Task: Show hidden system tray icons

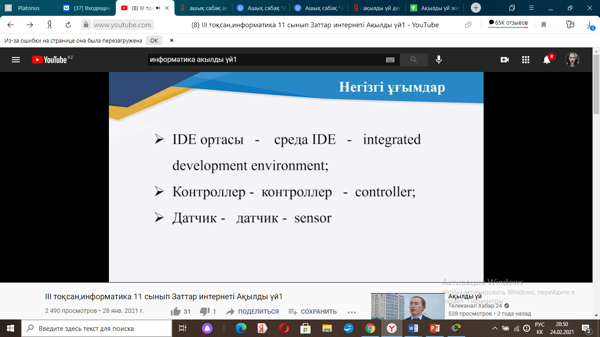Action: pyautogui.click(x=495, y=328)
